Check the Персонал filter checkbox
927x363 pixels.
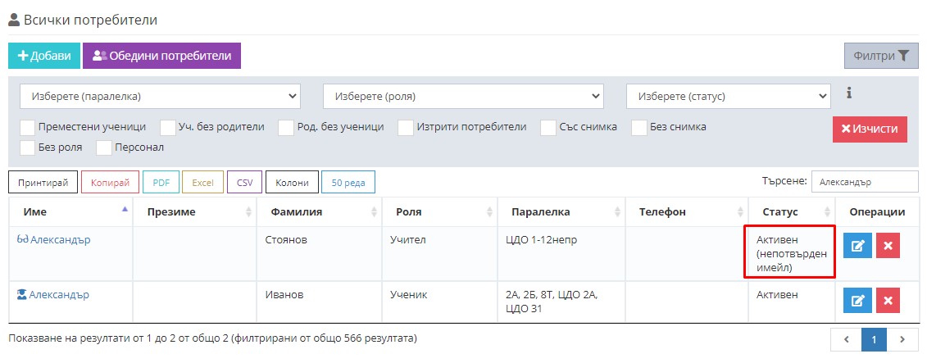[x=104, y=148]
